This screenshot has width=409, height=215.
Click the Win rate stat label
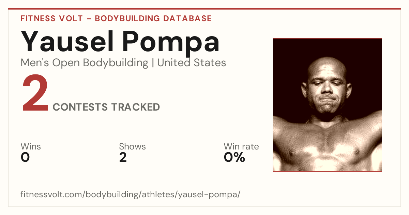(x=241, y=147)
